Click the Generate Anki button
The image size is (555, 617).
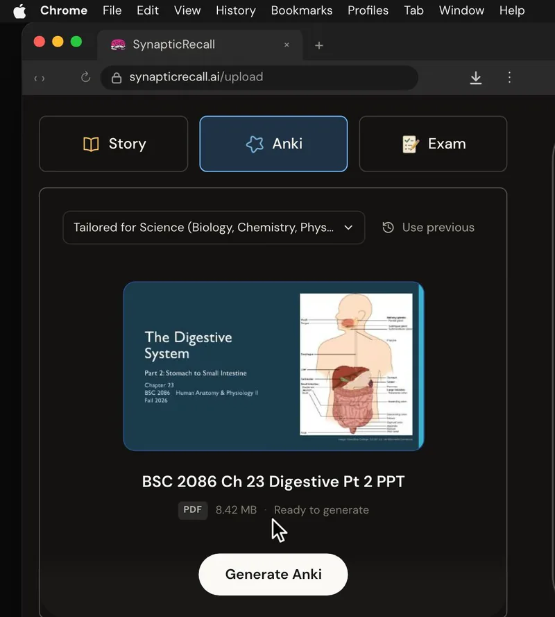click(x=273, y=575)
